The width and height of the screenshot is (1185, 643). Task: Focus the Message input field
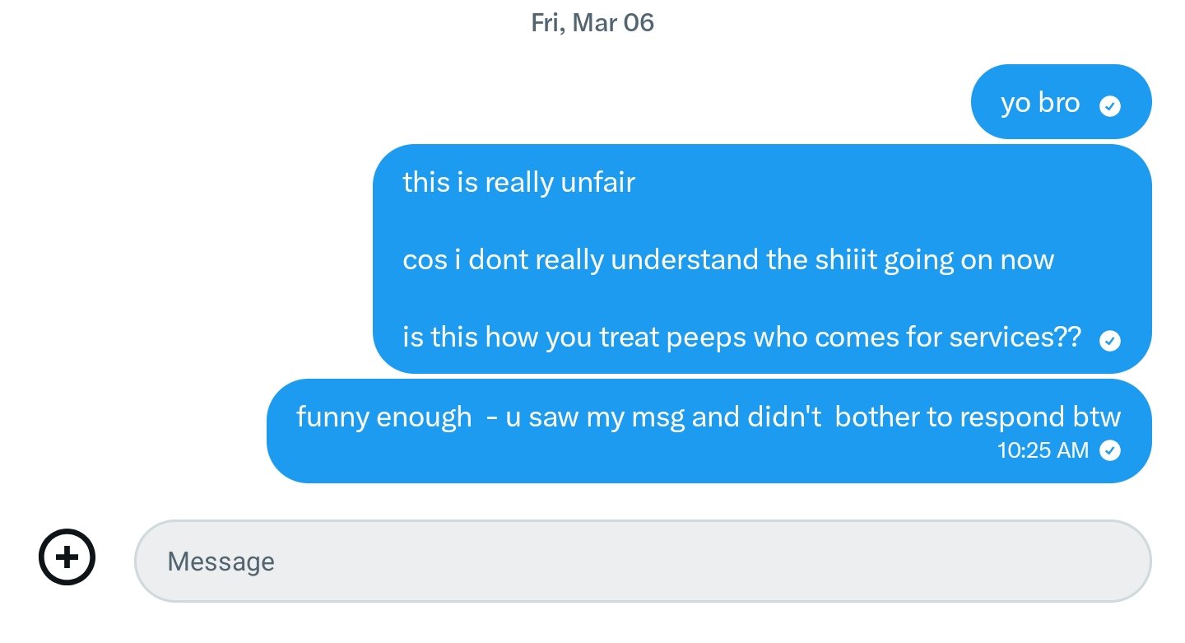tap(642, 561)
